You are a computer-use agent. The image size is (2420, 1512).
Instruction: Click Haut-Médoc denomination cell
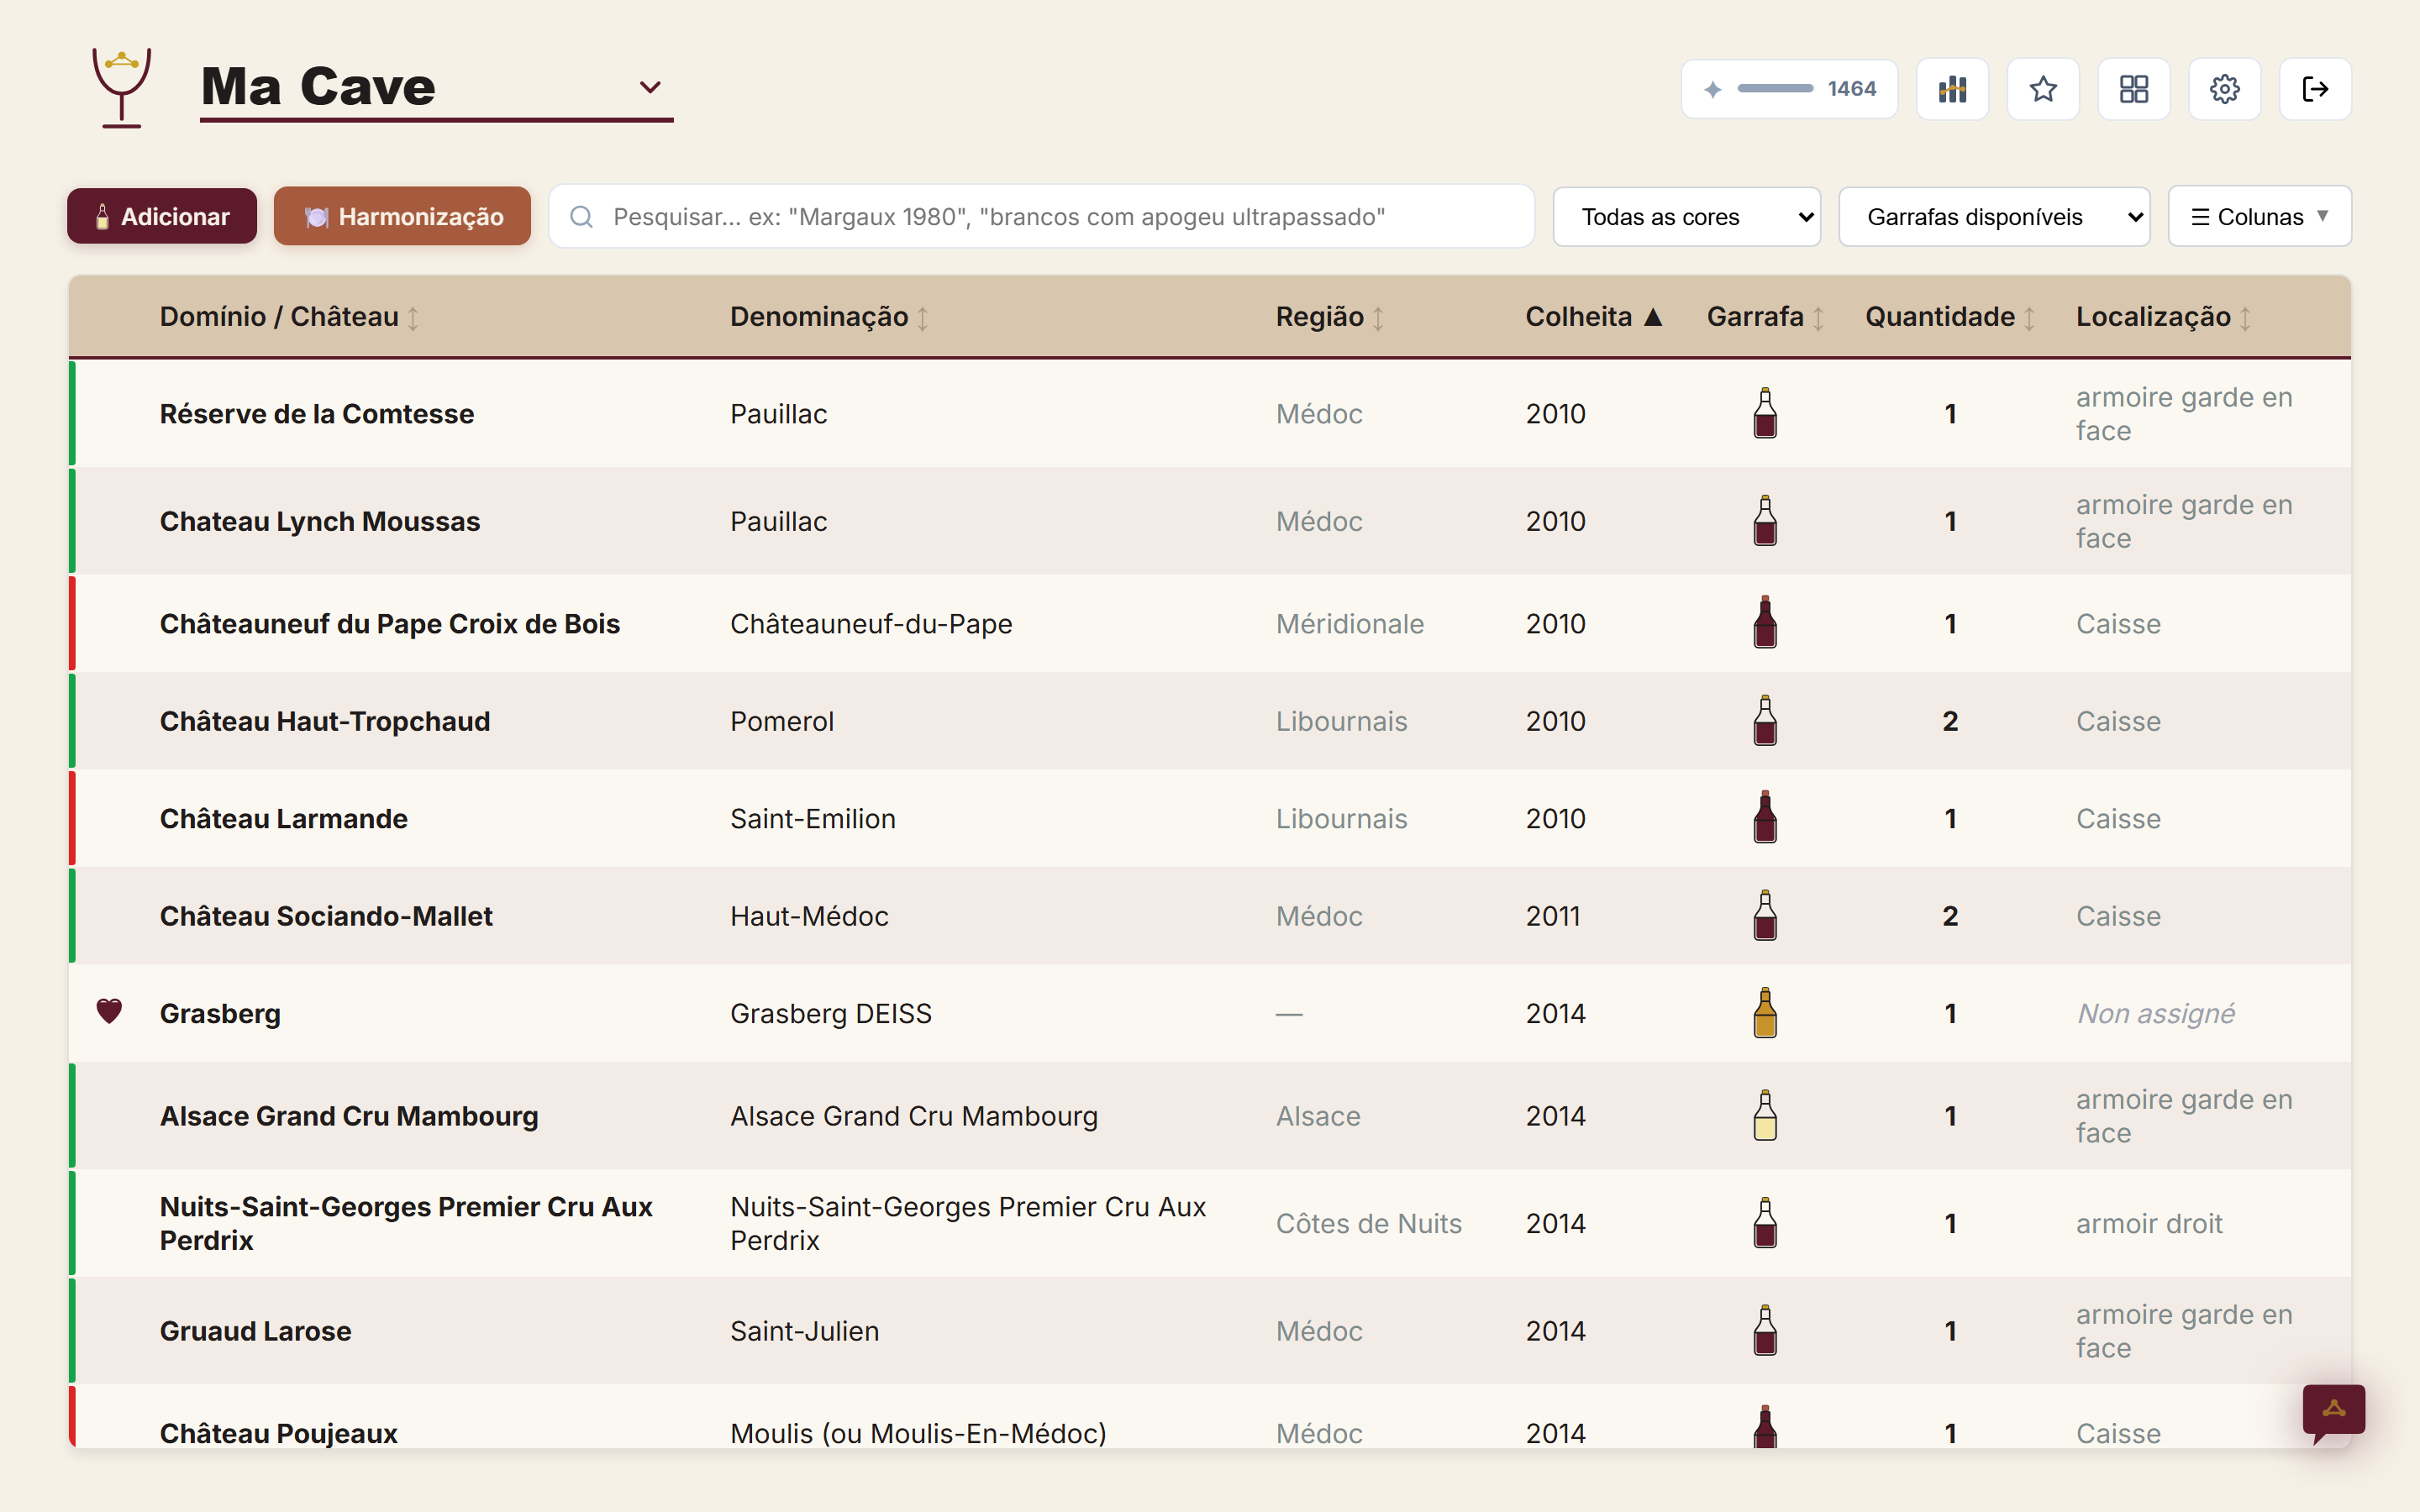tap(809, 916)
